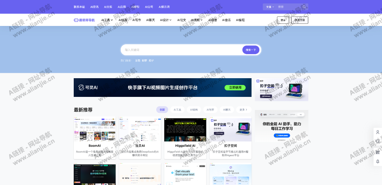Viewport: 382px width, 185px height.
Task: Select the AI写作 filter tab under 最新推荐
Action: coord(210,109)
